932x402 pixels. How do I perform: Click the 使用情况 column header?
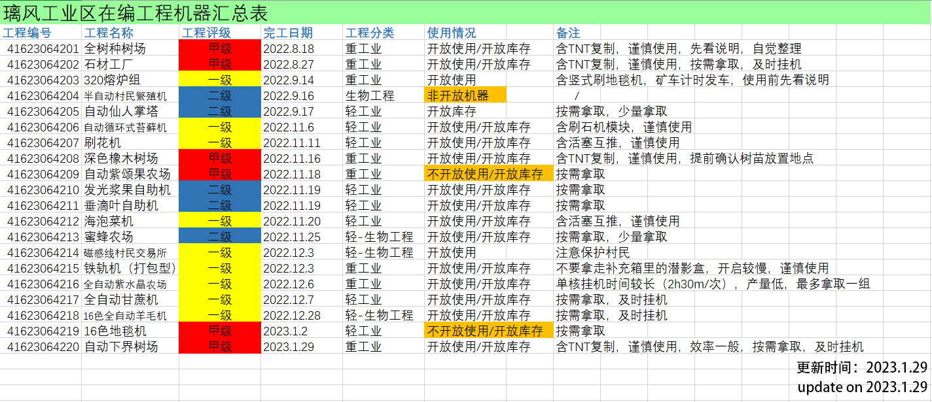tap(452, 33)
